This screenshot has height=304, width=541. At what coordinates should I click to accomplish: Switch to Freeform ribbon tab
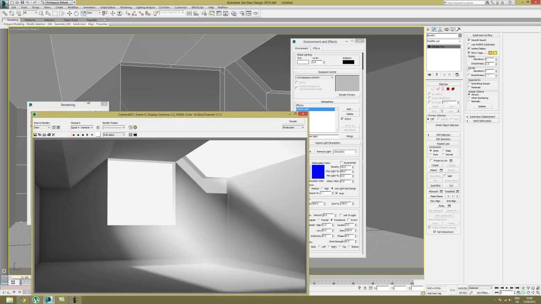click(x=30, y=20)
